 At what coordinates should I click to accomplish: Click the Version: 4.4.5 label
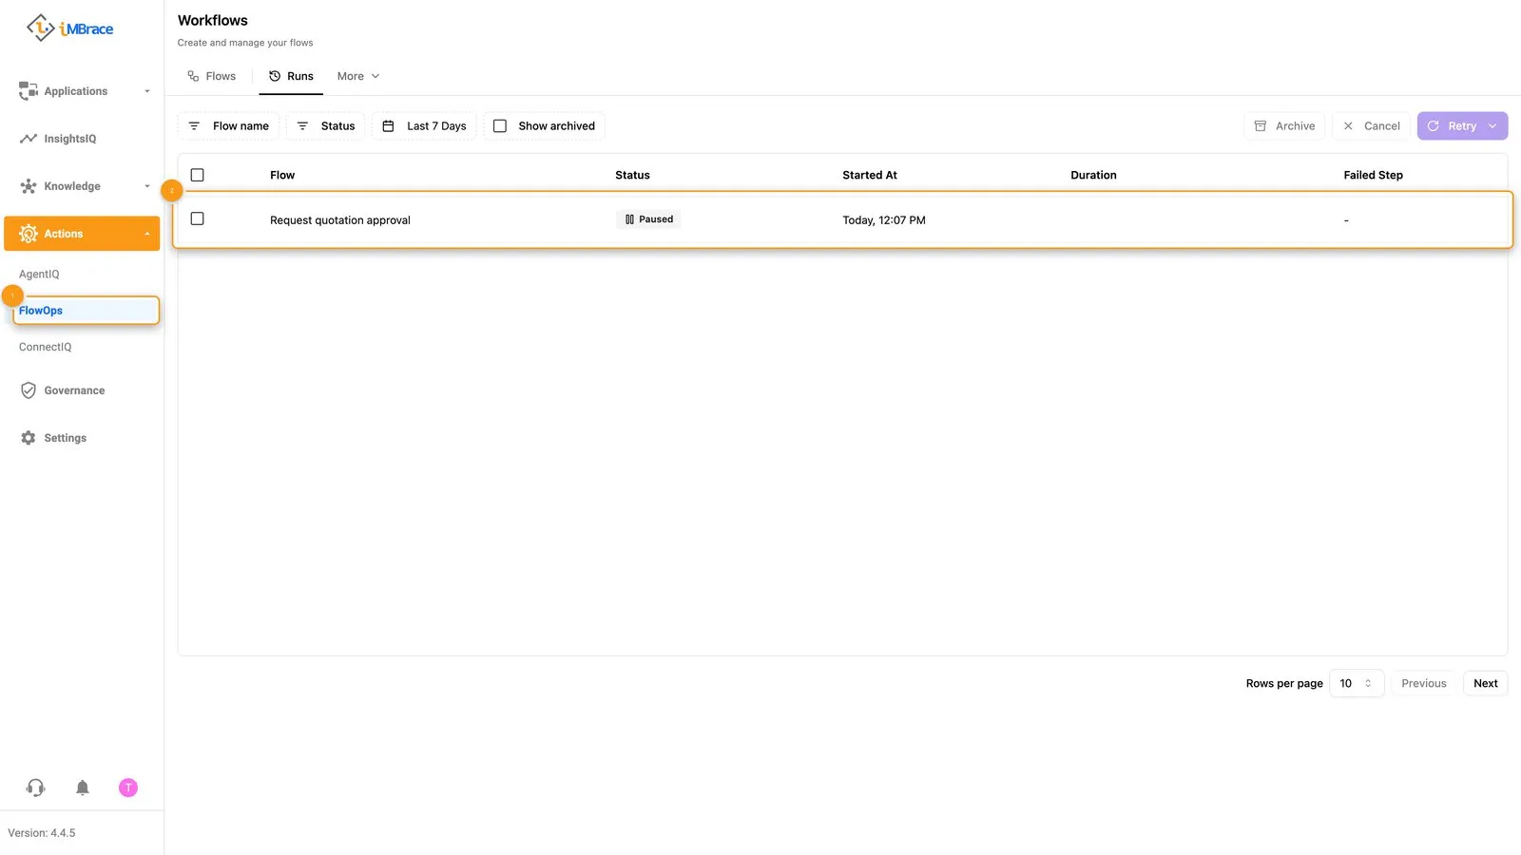coord(42,833)
